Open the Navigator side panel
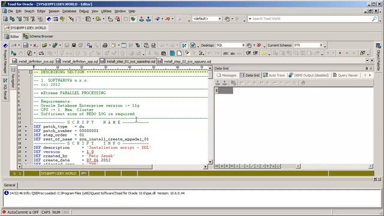Screen dimensions: 384x216 click(13, 78)
